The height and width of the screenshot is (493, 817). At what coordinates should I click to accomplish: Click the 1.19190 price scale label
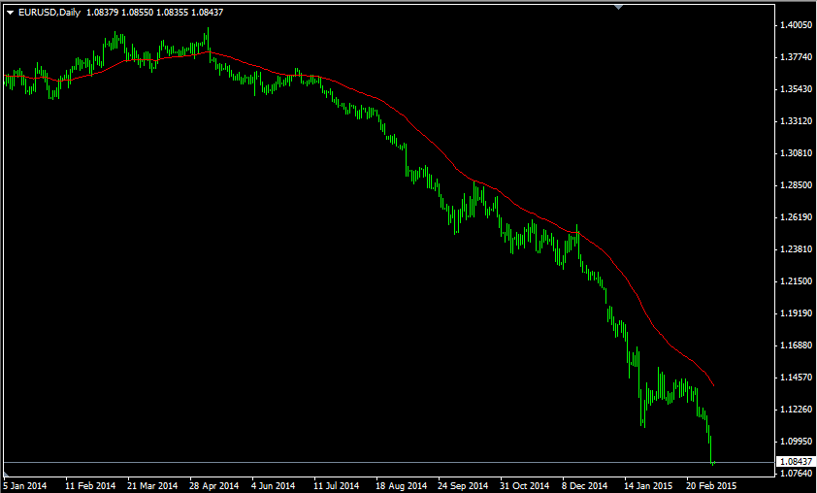tap(796, 313)
